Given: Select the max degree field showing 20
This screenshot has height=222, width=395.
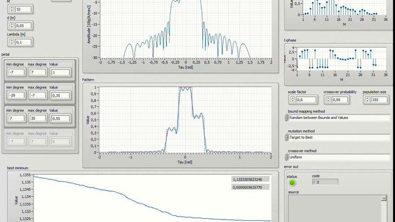Looking at the screenshot, I should tap(38, 118).
